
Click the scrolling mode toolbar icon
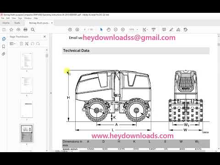tap(154, 30)
